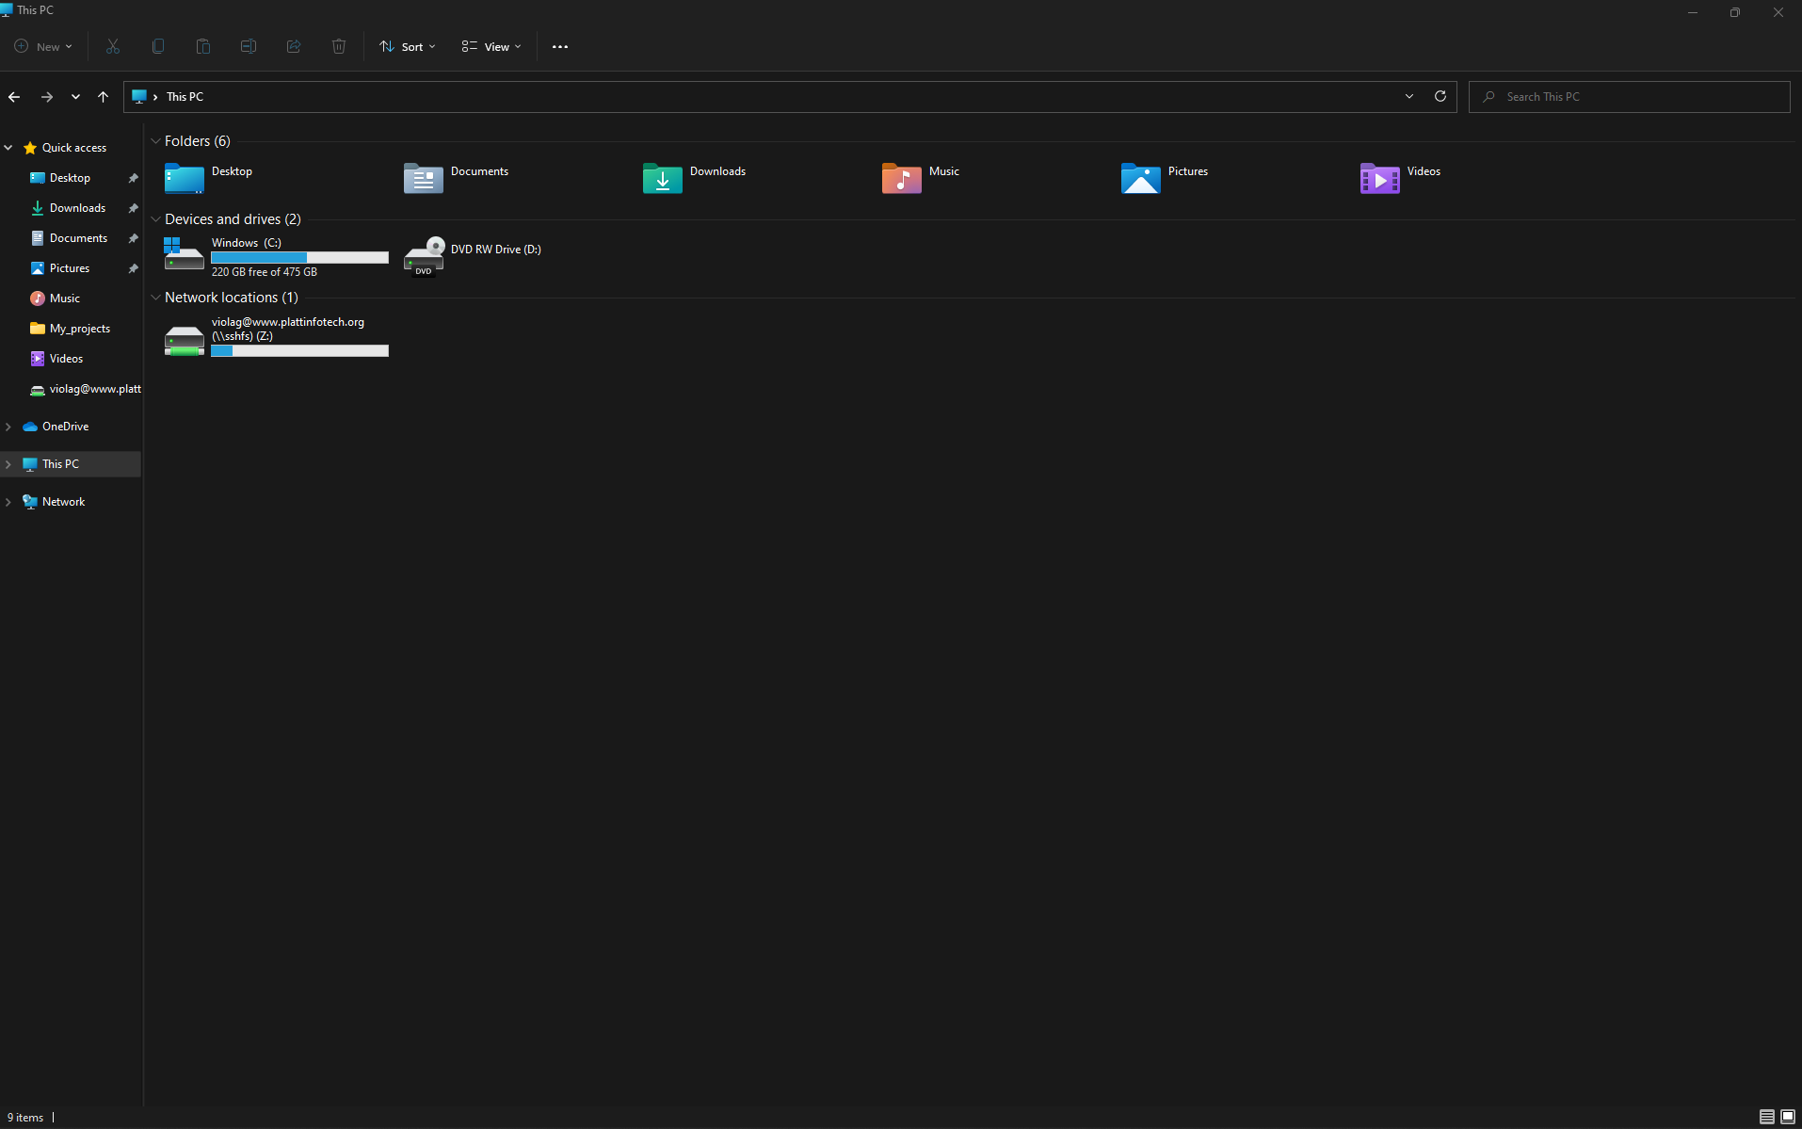Select OneDrive in navigation pane
The image size is (1802, 1129).
65,427
